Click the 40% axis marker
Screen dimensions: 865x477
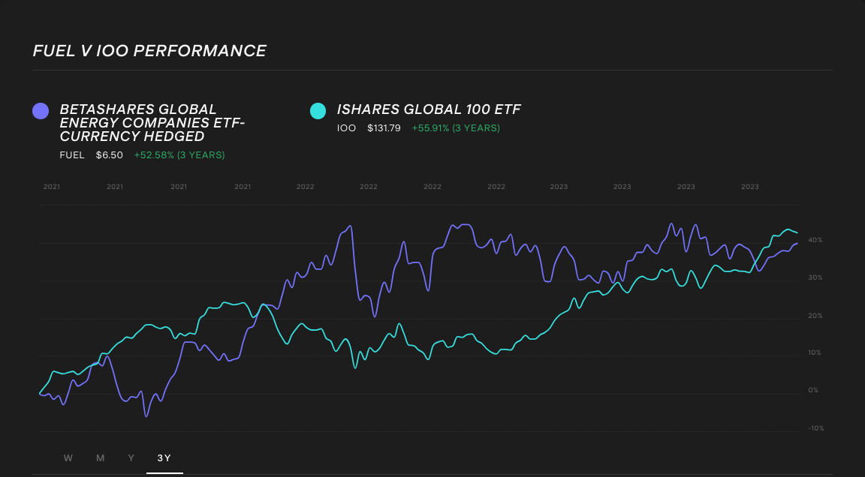pyautogui.click(x=815, y=239)
